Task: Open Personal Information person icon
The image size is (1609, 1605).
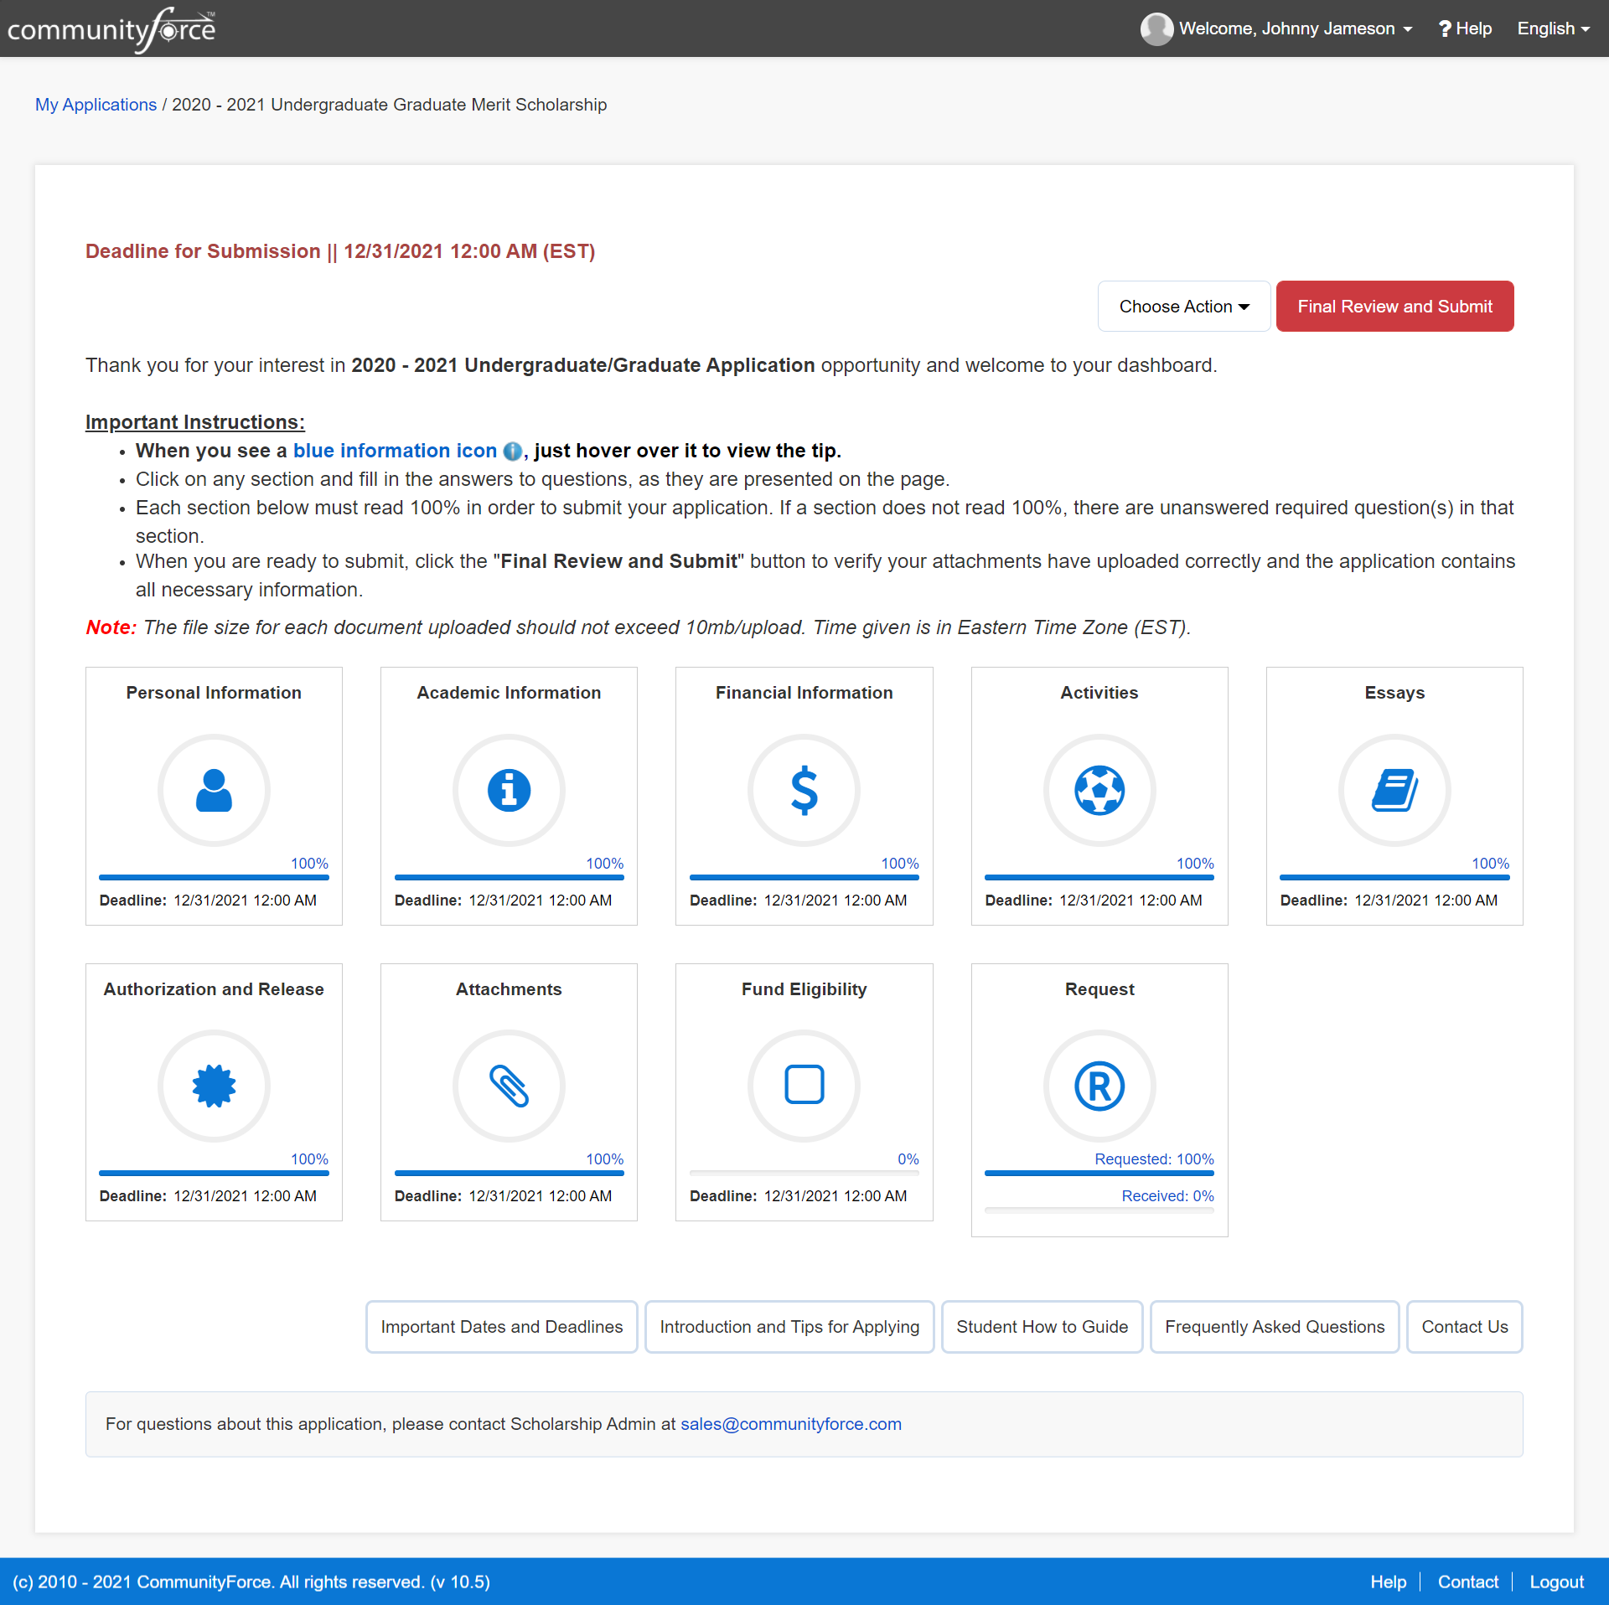Action: [x=214, y=790]
